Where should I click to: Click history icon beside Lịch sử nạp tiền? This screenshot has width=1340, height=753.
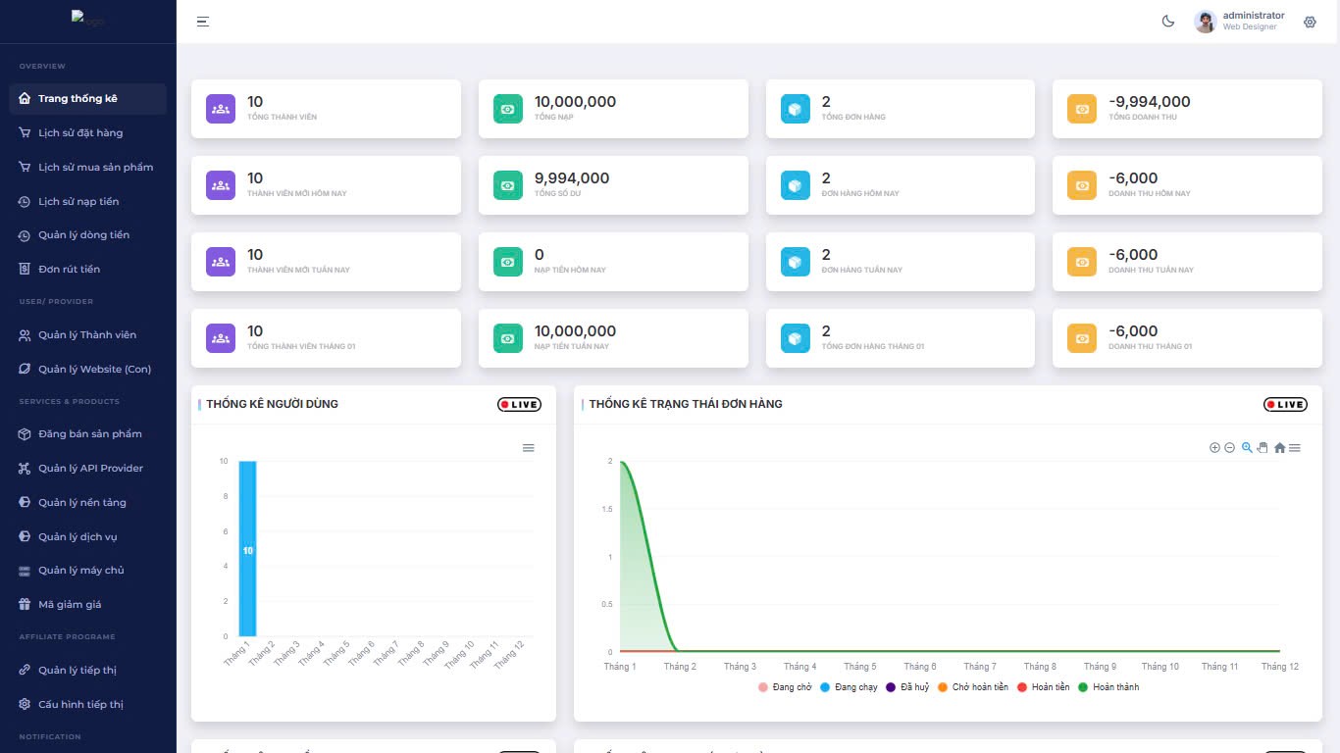(26, 201)
